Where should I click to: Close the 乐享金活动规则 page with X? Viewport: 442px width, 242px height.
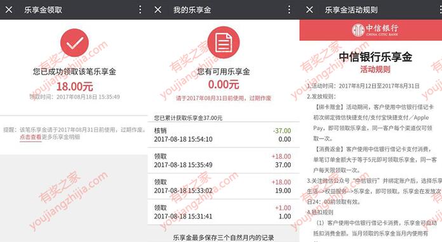309,10
